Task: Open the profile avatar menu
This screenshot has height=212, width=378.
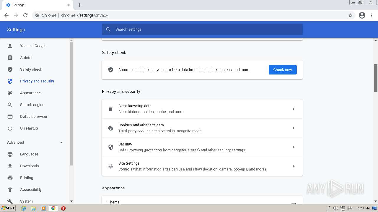Action: (362, 15)
